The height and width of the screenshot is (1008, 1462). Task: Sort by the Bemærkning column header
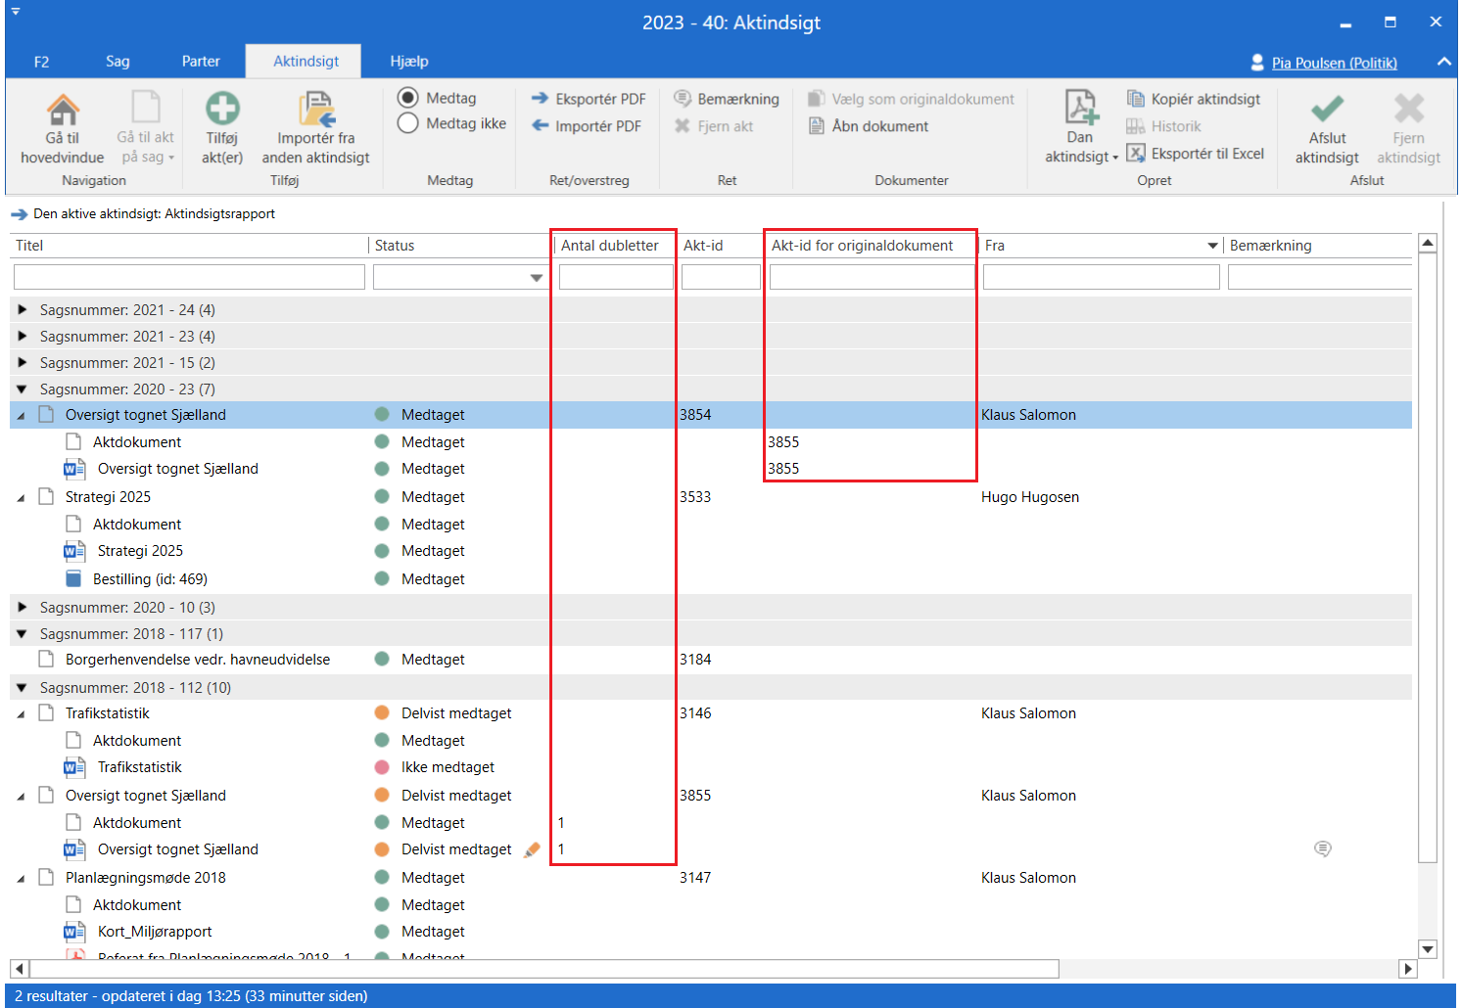[x=1318, y=246]
